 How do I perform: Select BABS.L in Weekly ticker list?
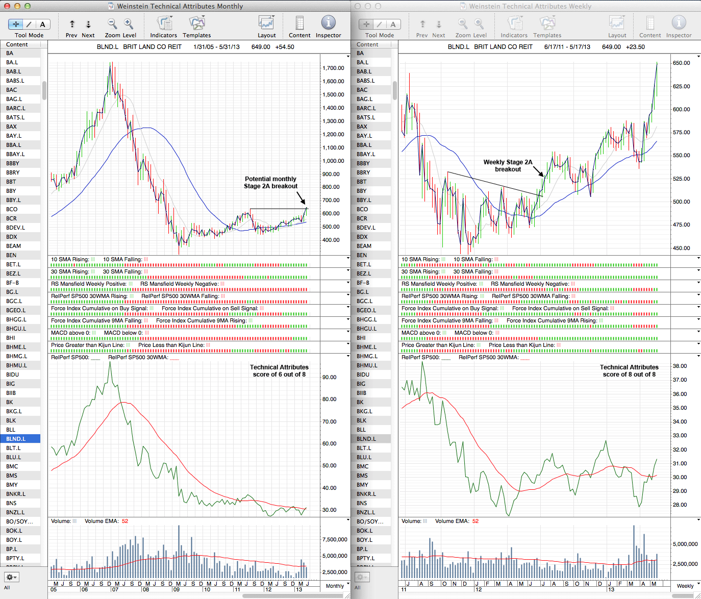[x=371, y=81]
